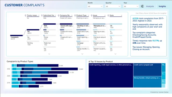Expand more Submitted Via entries chevron
Image resolution: width=172 pixels, height=97 pixels.
[49, 54]
